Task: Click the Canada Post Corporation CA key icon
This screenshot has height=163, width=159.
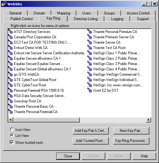Action: click(x=10, y=37)
